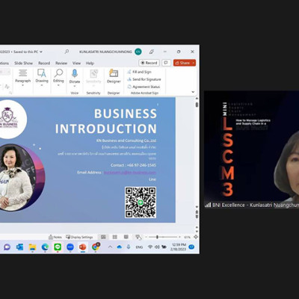Click the zoom in plus button

pyautogui.click(x=179, y=237)
